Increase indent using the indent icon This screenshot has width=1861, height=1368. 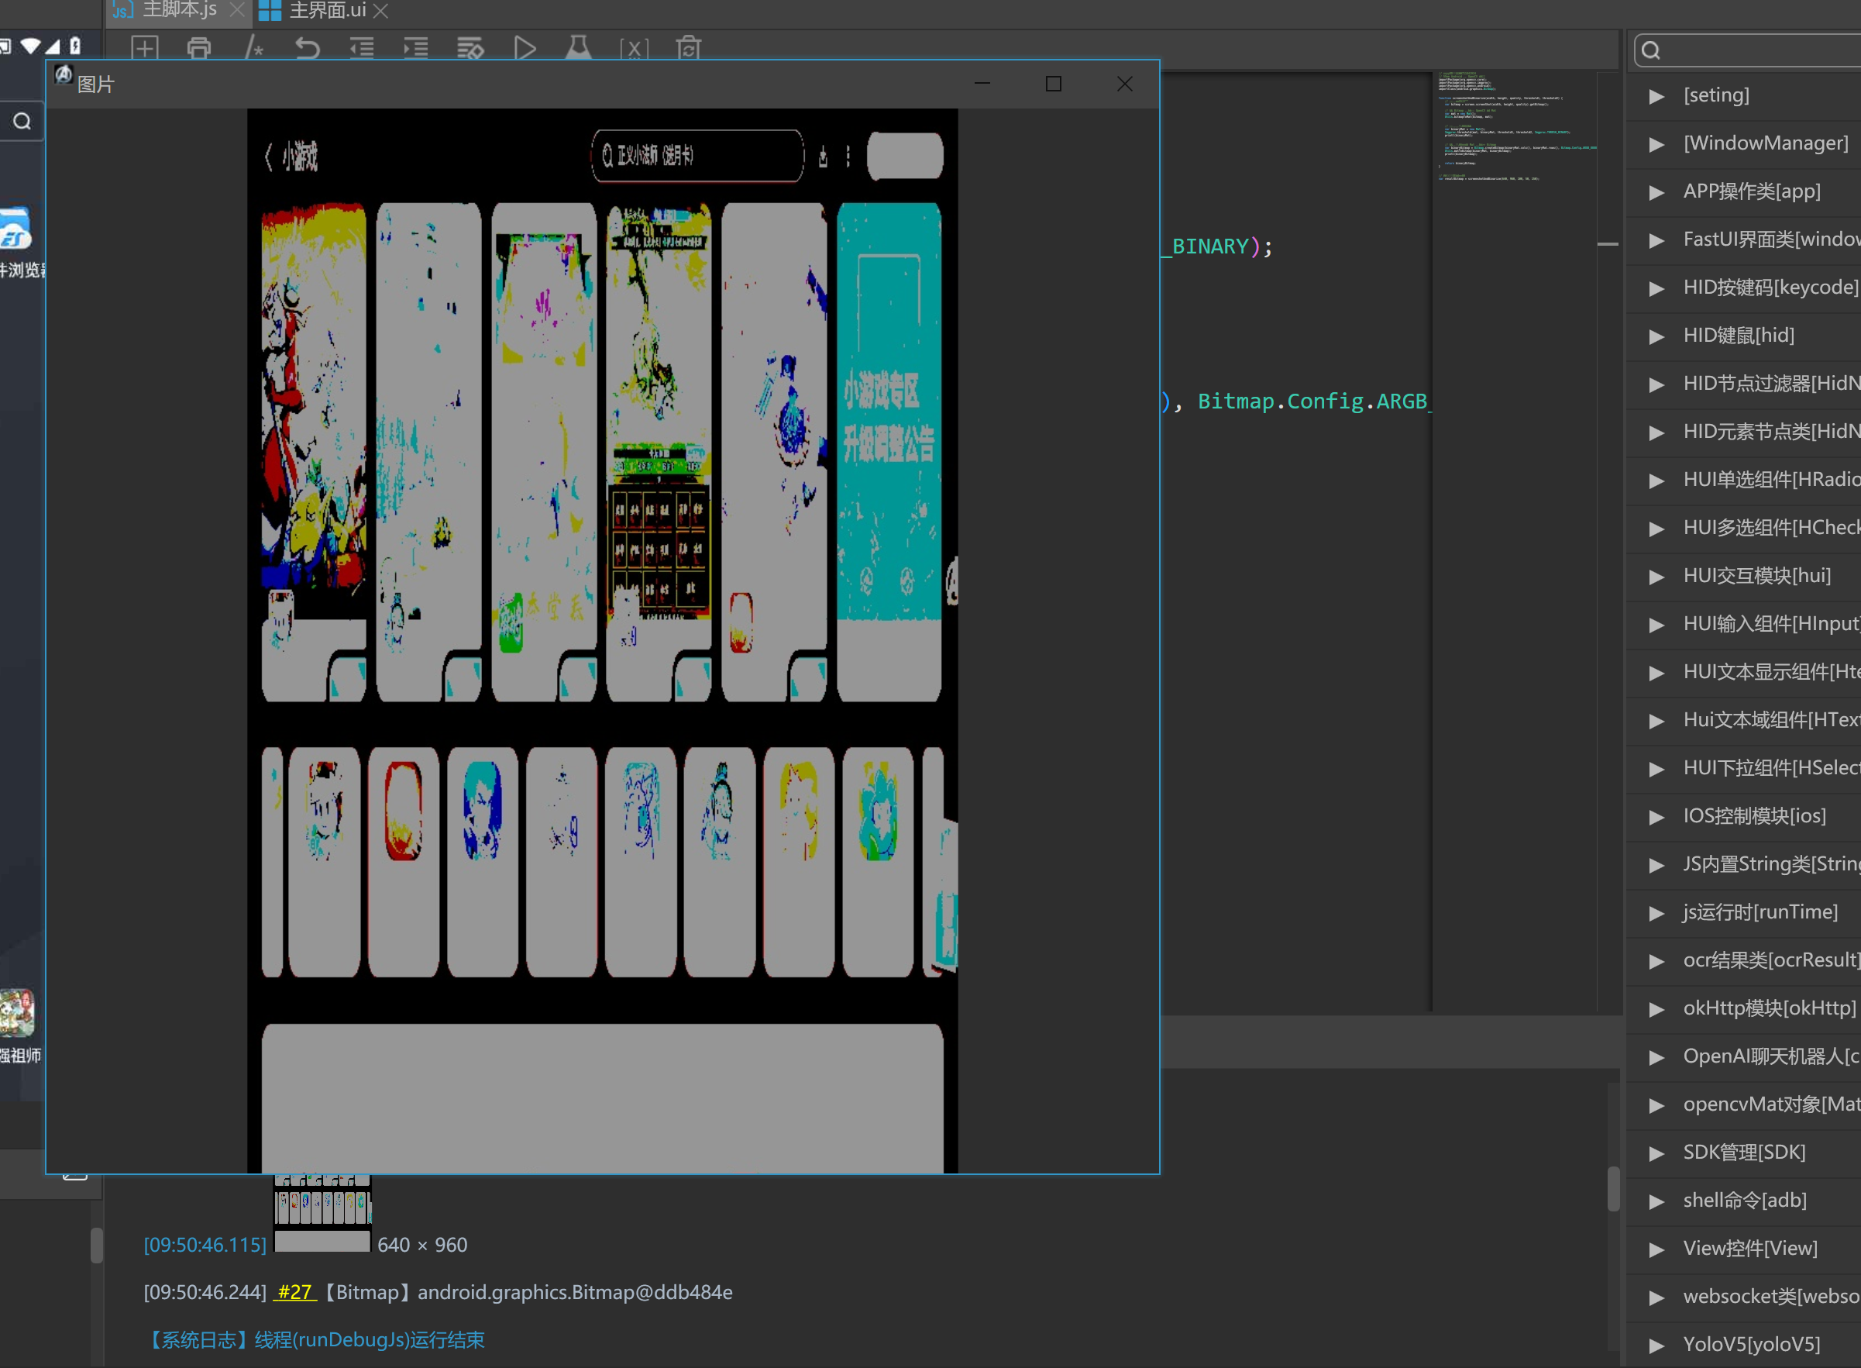(415, 48)
